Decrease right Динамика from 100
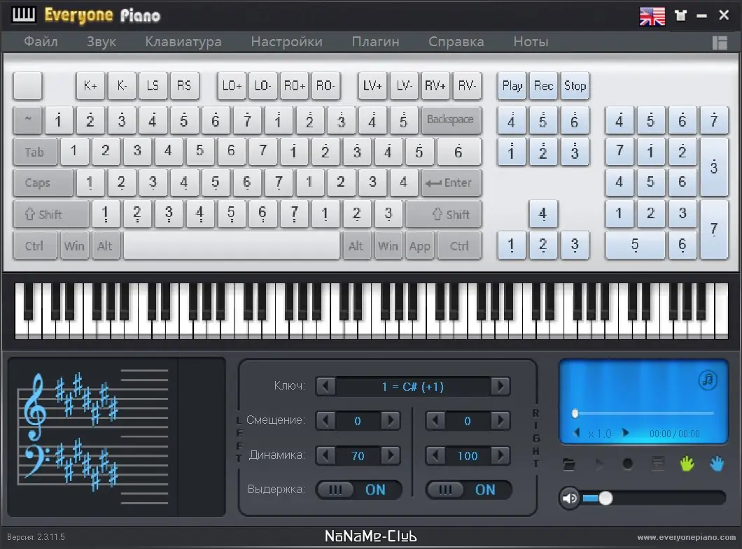The height and width of the screenshot is (549, 742). click(x=435, y=455)
